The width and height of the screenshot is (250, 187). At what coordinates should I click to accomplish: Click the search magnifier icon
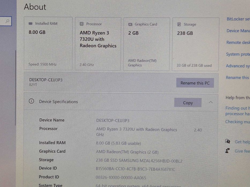[x=7, y=21]
